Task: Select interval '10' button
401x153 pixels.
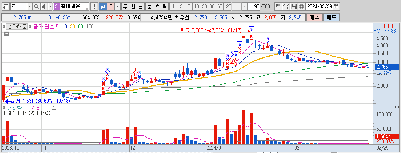Action: (196, 6)
